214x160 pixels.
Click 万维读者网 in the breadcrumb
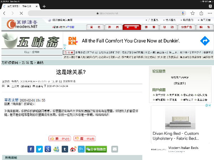(x=10, y=63)
